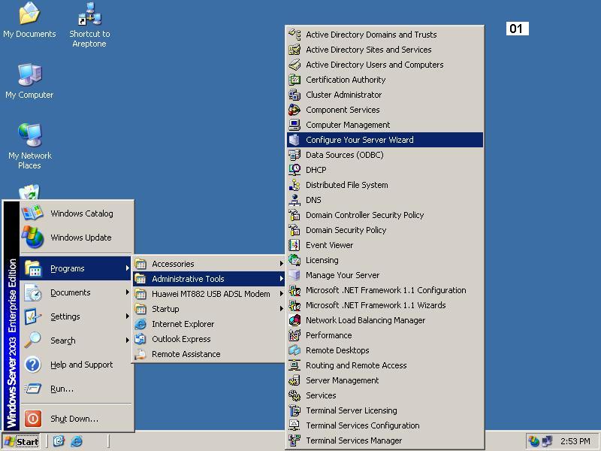This screenshot has width=601, height=451.
Task: Click the Terminal Server Licensing icon
Action: 294,410
